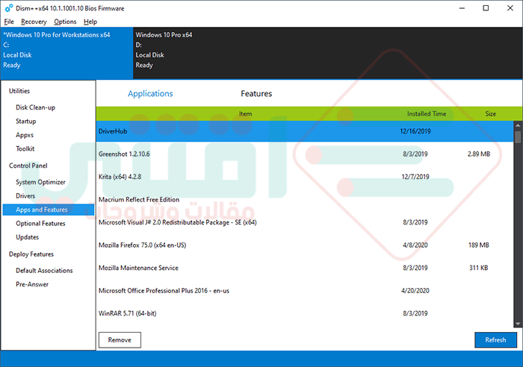Open the Startup section

(25, 122)
